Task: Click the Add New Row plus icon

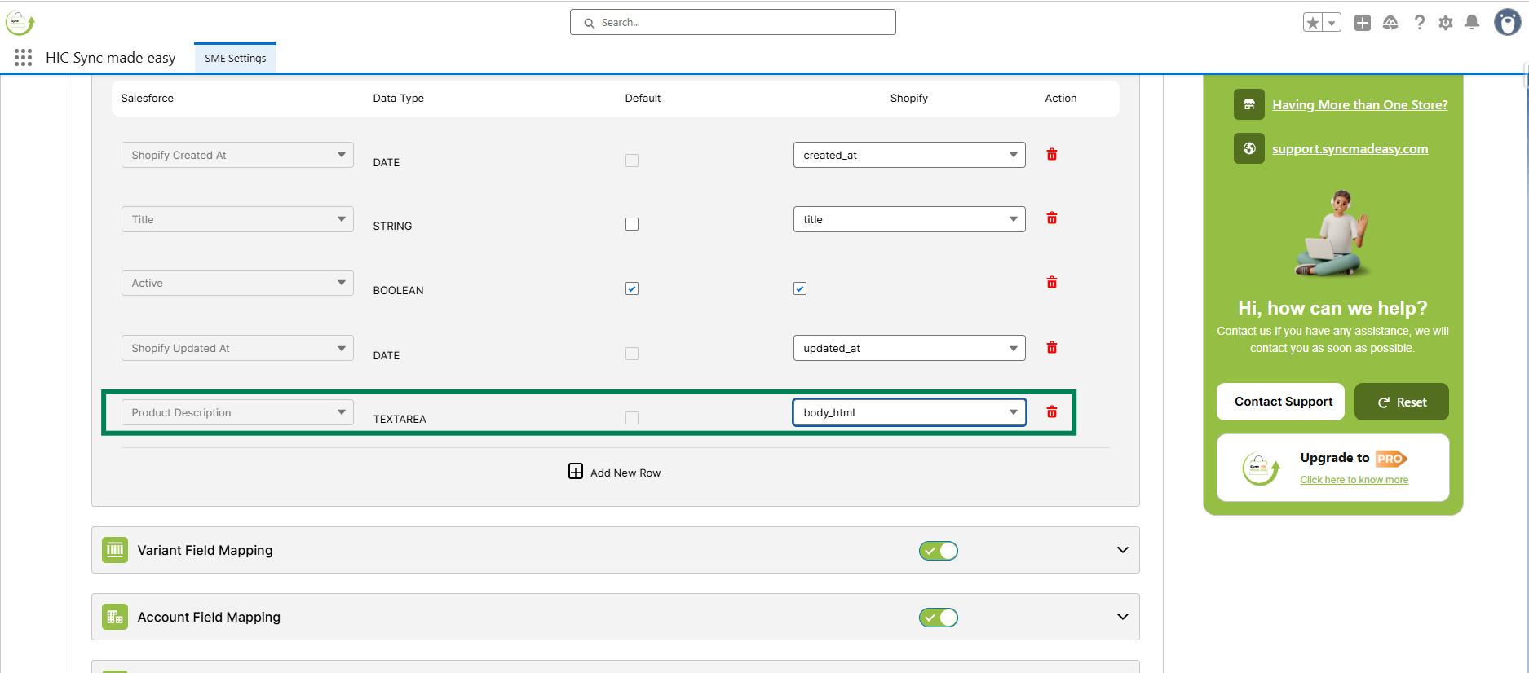Action: pos(576,471)
